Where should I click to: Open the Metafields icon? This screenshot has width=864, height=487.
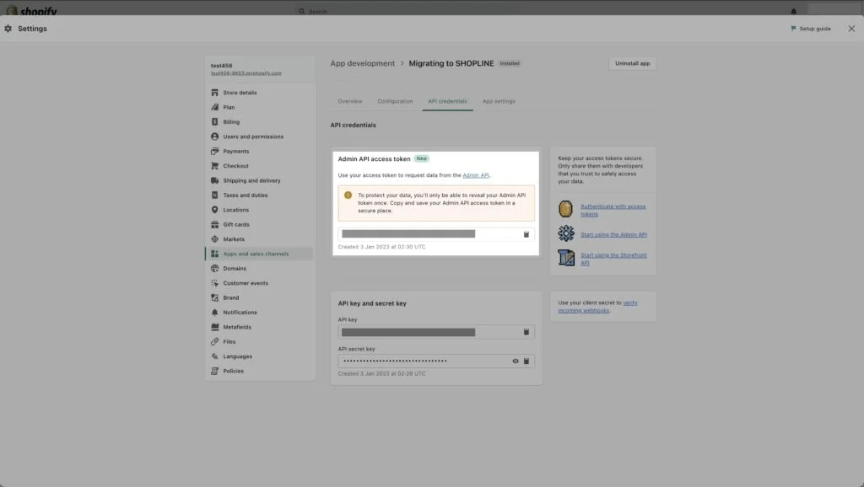click(214, 327)
